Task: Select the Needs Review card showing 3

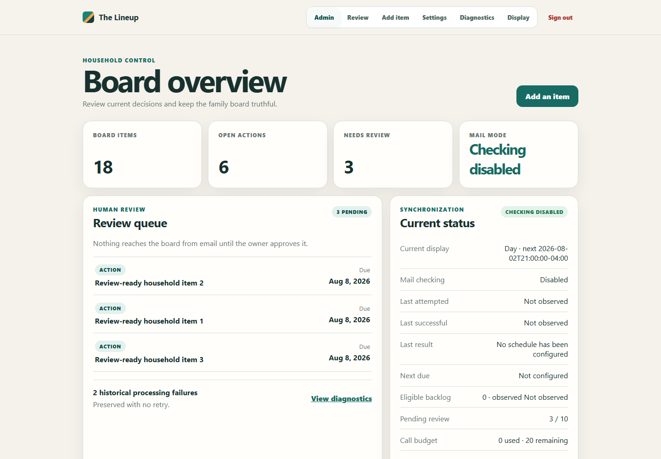Action: (393, 154)
